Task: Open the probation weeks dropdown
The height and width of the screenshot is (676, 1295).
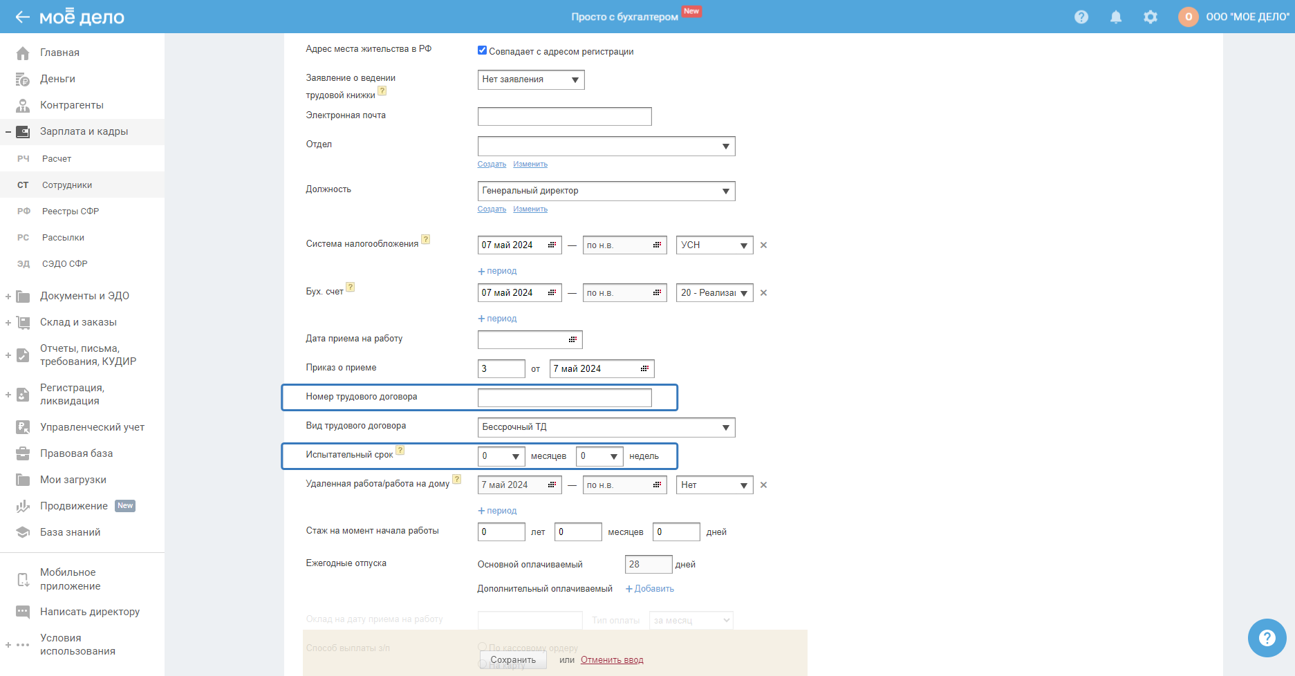Action: (x=599, y=457)
